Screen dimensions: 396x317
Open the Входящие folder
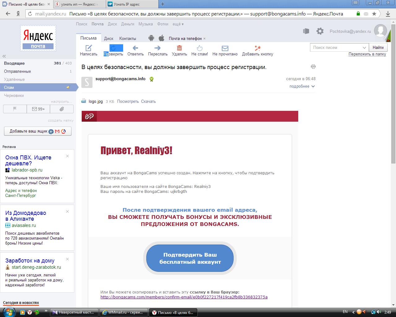tap(14, 63)
